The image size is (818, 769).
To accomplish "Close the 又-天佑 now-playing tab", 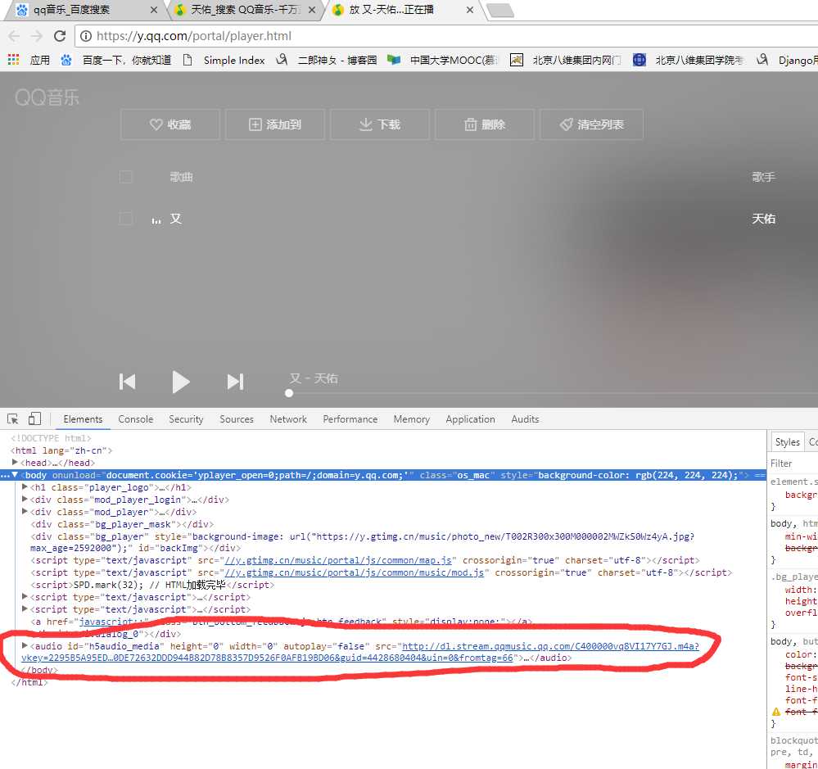I will tap(469, 10).
